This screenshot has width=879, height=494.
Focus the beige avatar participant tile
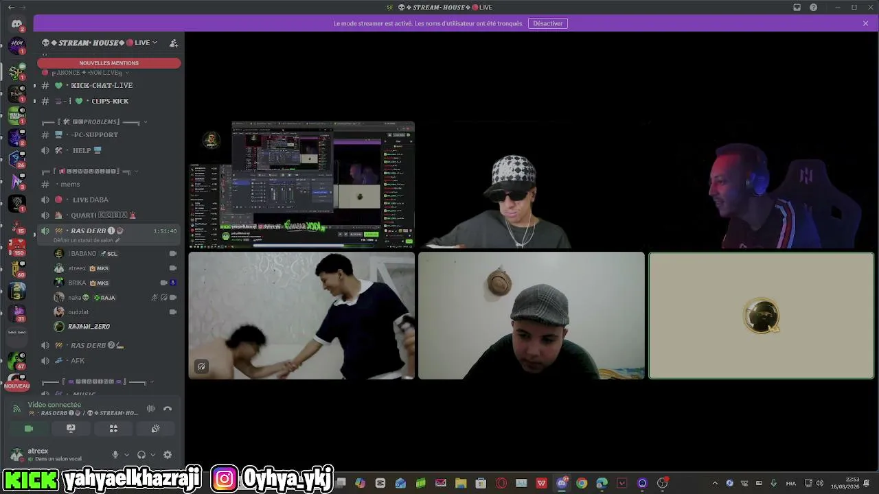point(762,316)
